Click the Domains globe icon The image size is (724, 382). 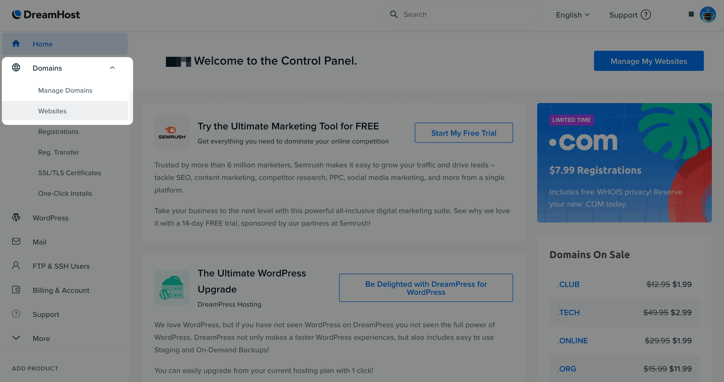[x=16, y=67]
